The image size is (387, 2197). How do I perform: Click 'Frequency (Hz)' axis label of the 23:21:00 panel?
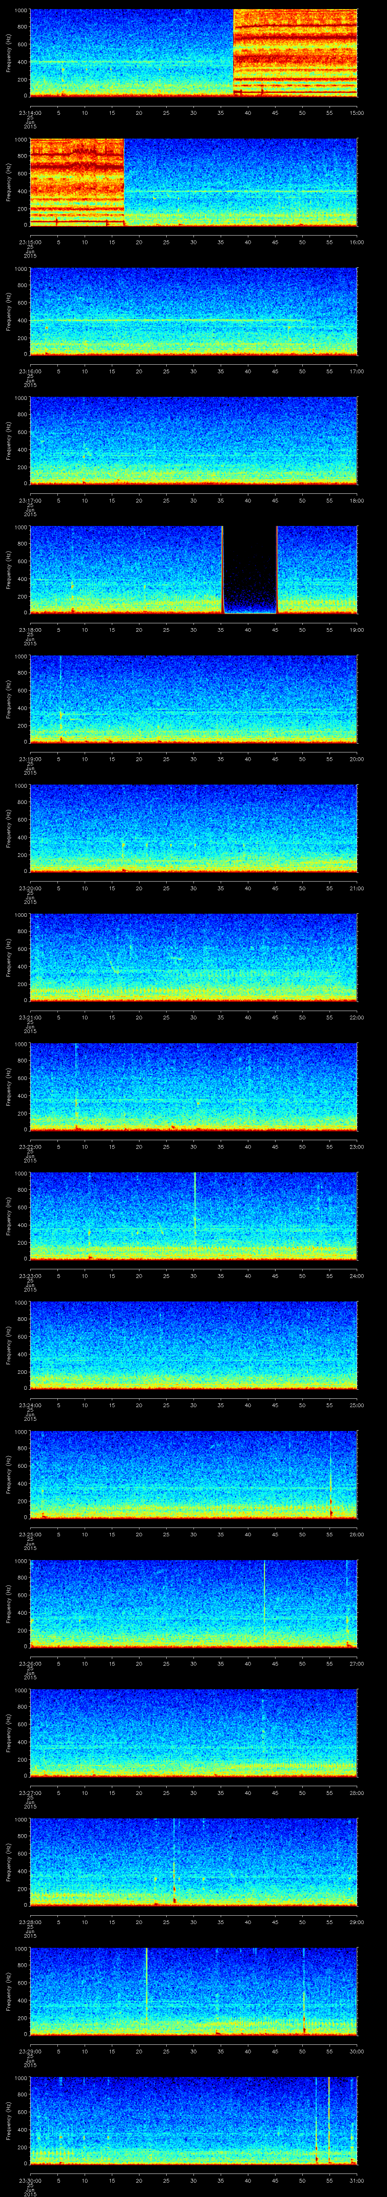pyautogui.click(x=9, y=958)
